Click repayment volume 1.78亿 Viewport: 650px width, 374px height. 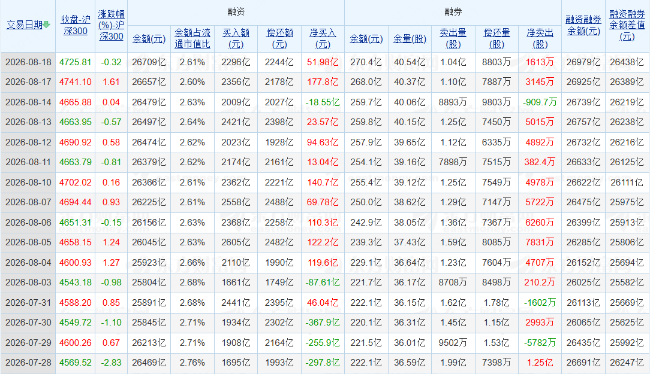click(x=496, y=303)
